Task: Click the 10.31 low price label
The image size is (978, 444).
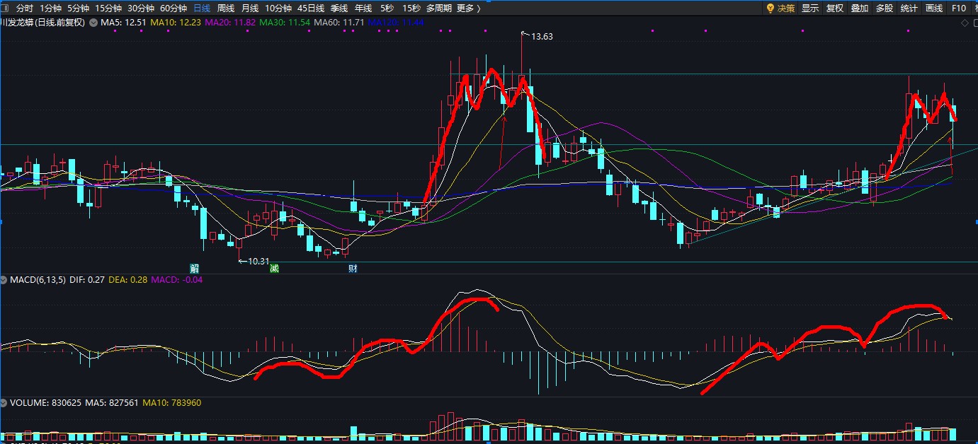Action: (258, 261)
